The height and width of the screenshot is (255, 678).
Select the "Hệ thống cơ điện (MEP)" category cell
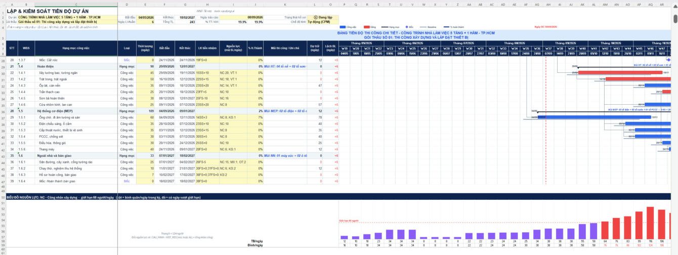pos(76,111)
